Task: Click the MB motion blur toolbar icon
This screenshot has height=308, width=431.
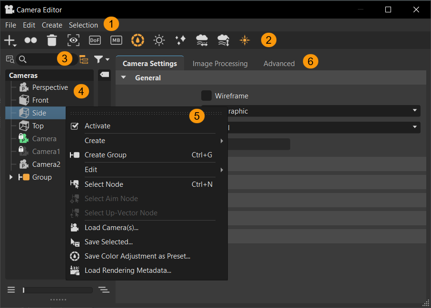Action: point(116,40)
